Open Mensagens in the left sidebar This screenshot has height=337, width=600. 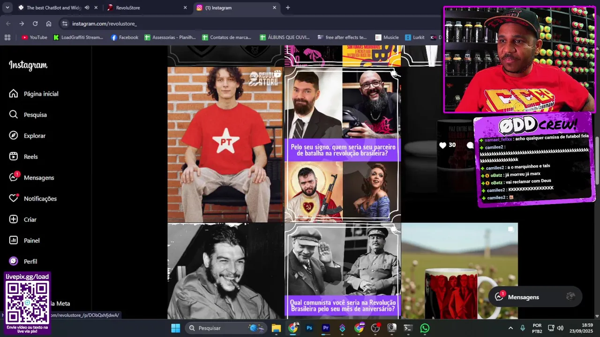coord(31,178)
